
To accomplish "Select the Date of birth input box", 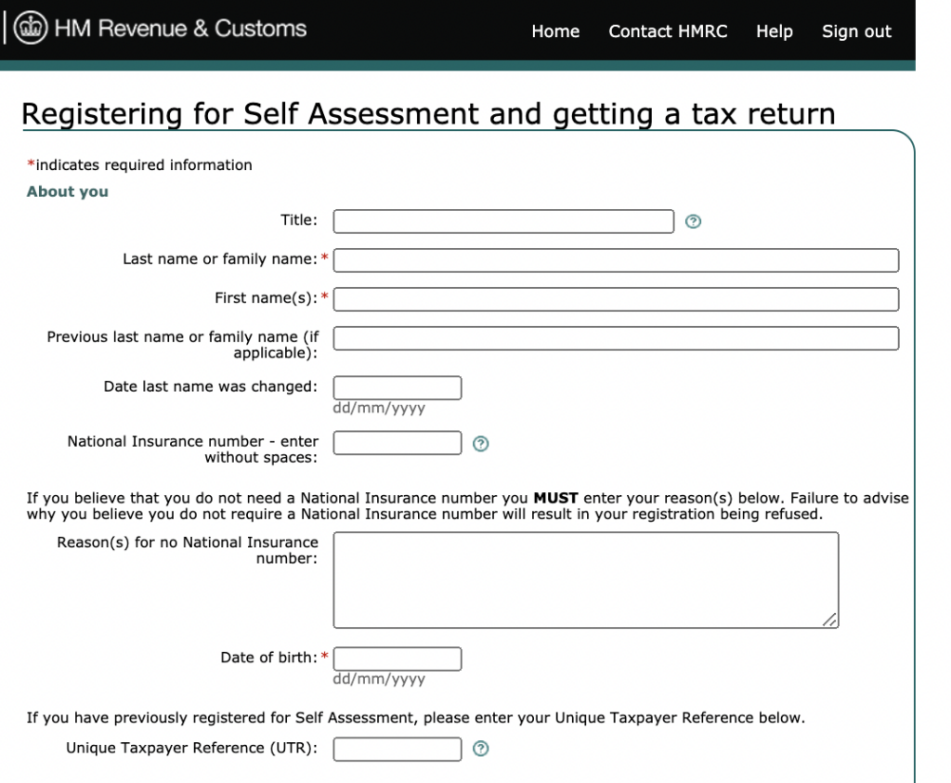I will (x=397, y=659).
